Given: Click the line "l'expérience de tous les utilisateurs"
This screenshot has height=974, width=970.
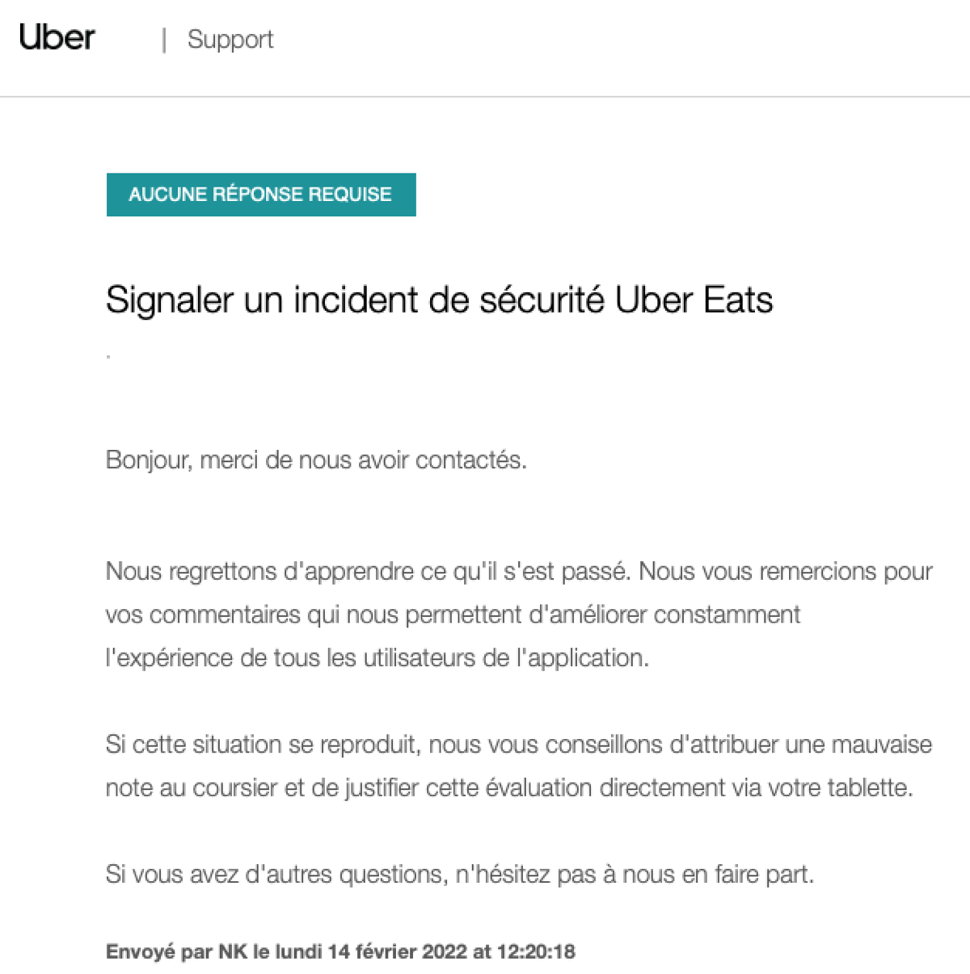Looking at the screenshot, I should click(x=377, y=658).
